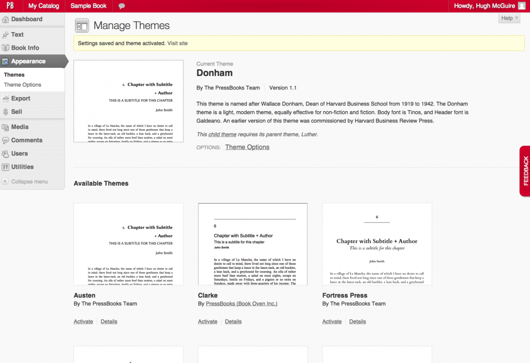The image size is (530, 363).
Task: Click the Version 1.1 text
Action: tap(283, 88)
